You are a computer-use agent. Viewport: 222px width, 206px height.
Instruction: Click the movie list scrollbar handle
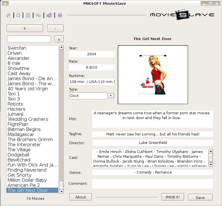61,185
